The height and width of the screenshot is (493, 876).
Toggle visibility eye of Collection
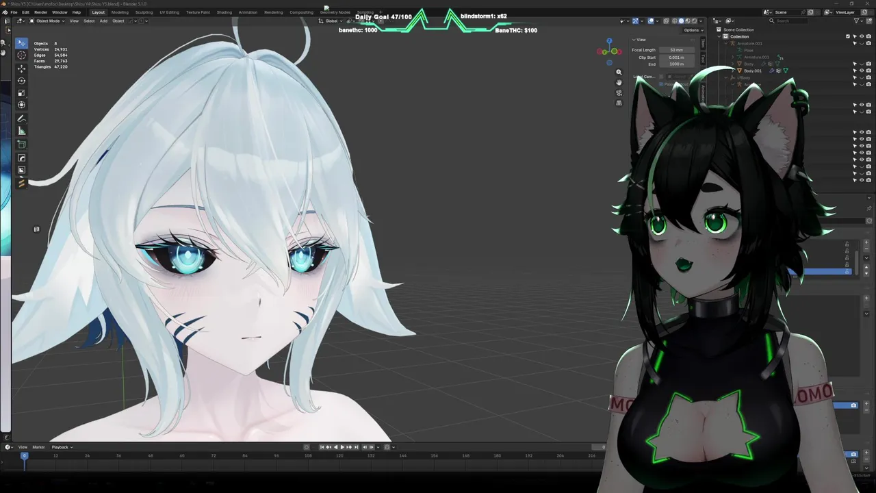862,36
